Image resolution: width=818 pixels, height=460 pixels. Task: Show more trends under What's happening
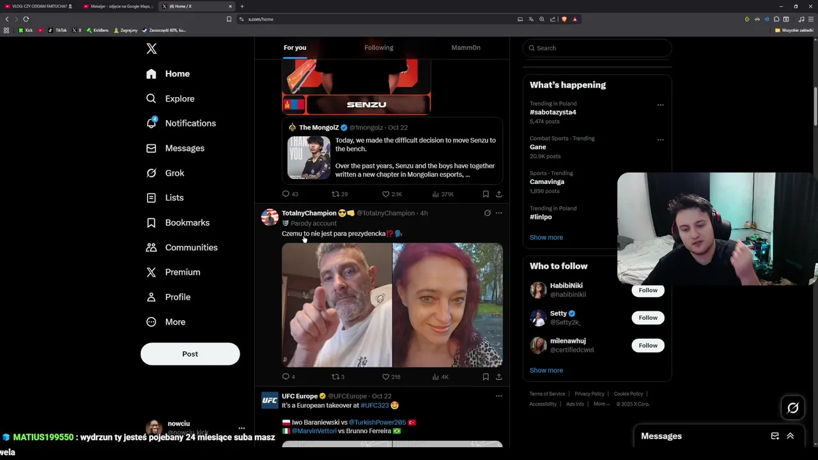(546, 238)
